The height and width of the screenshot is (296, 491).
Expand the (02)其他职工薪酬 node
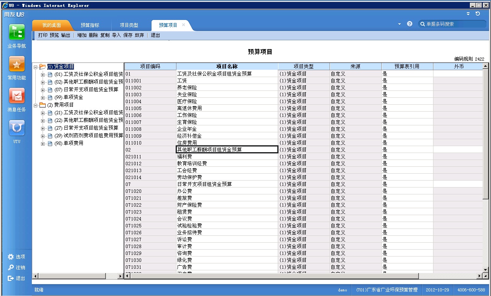43,82
